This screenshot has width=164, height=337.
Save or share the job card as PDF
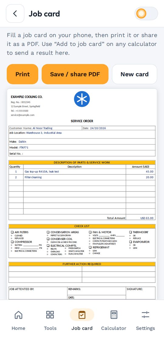click(x=75, y=74)
